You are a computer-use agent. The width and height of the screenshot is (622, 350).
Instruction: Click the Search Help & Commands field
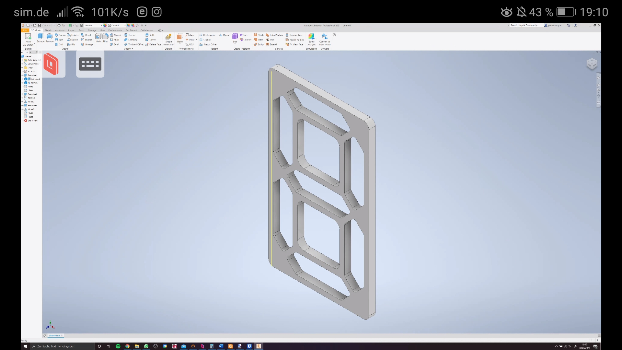524,25
